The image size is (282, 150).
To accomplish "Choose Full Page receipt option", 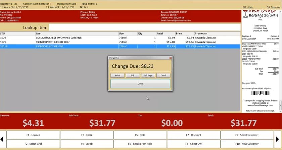I will (x=148, y=75).
